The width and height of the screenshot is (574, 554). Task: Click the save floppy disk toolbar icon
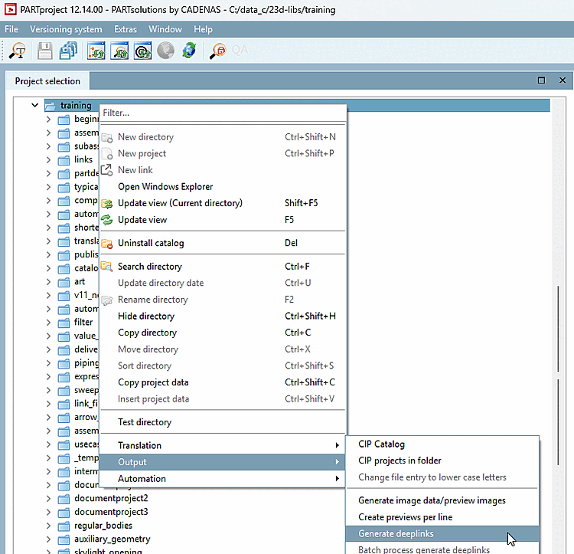45,51
